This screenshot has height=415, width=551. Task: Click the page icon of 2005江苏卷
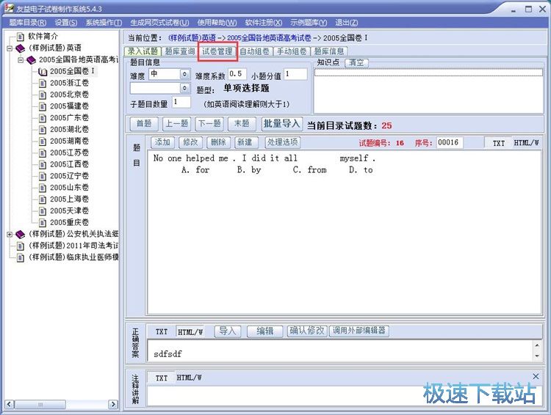pyautogui.click(x=43, y=153)
